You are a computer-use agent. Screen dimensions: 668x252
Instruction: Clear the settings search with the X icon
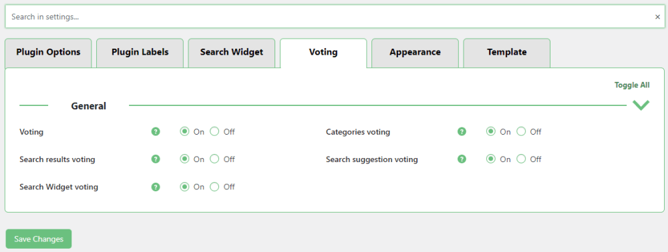(x=657, y=17)
